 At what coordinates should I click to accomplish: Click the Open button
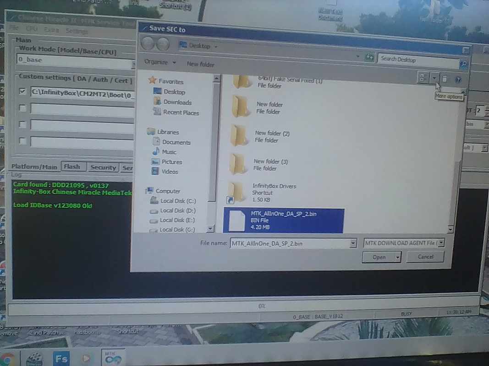(379, 257)
